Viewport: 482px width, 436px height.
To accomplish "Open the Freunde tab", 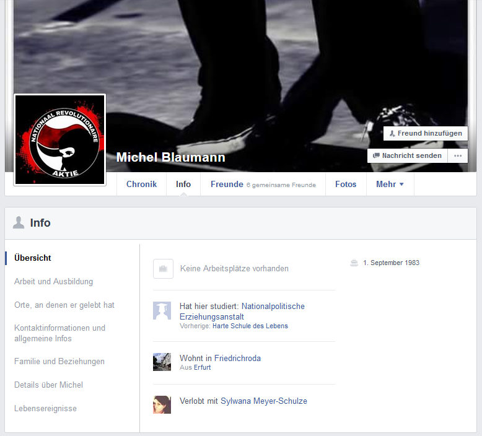I will point(227,185).
